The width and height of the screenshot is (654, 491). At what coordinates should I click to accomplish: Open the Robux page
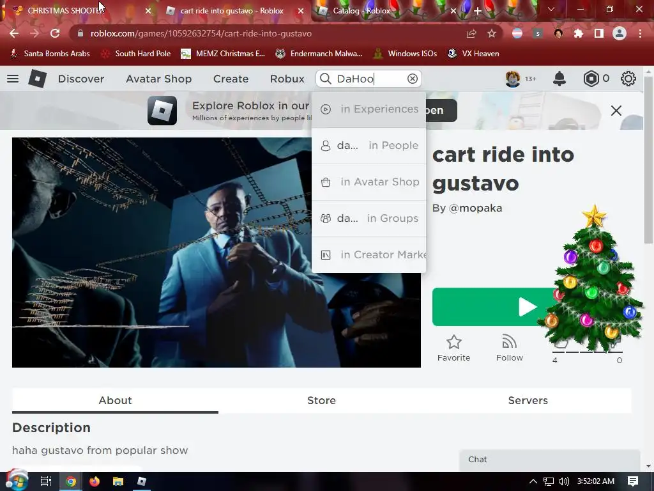point(287,79)
